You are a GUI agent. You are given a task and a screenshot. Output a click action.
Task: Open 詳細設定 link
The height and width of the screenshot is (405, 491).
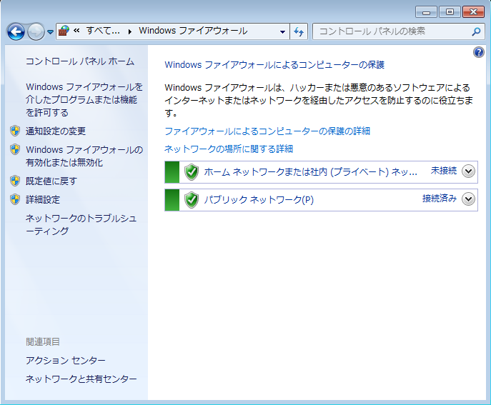click(x=43, y=200)
